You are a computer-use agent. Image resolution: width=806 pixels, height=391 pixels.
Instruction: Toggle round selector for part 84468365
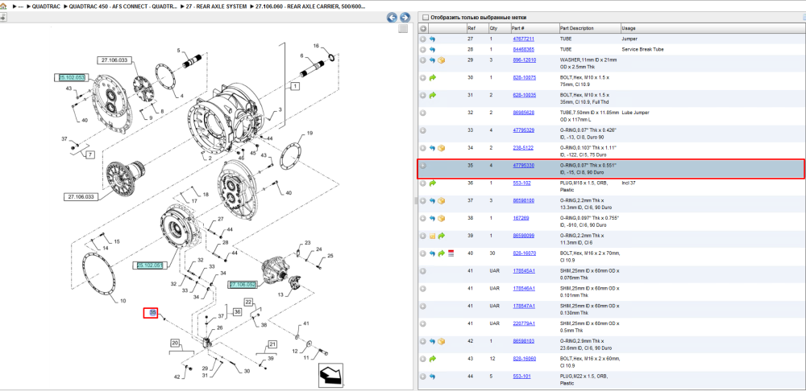(x=423, y=50)
